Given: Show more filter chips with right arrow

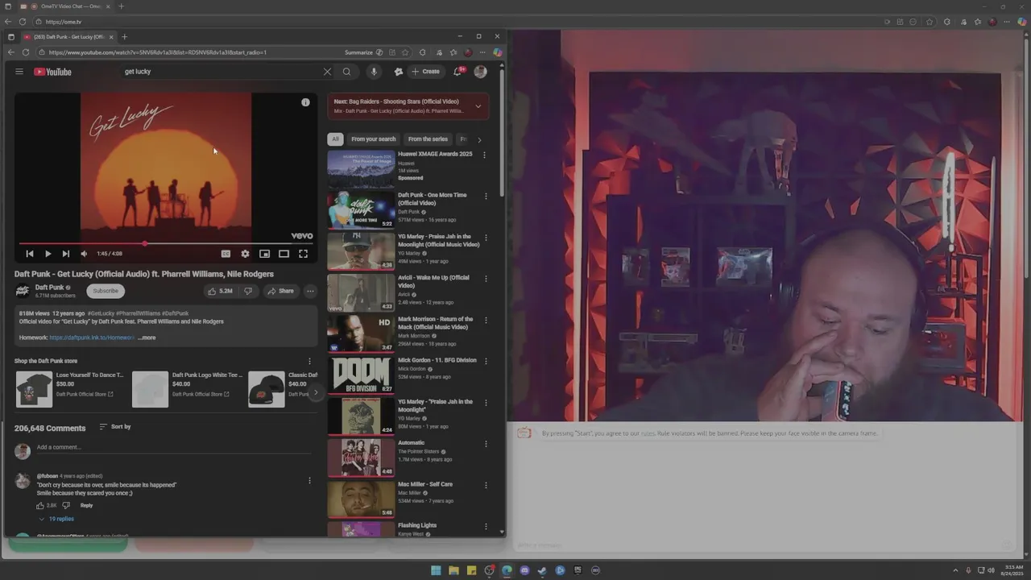Looking at the screenshot, I should point(479,139).
